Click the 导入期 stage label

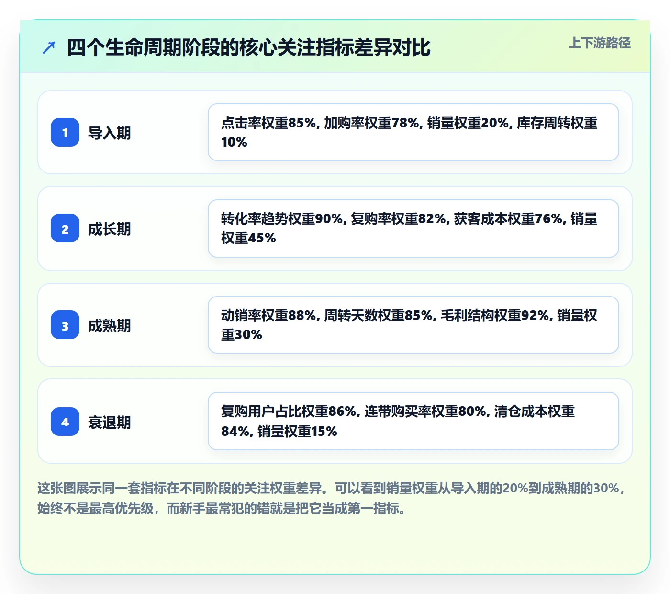point(109,133)
